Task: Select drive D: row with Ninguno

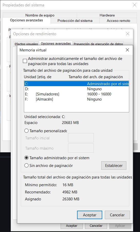Action: click(77, 89)
